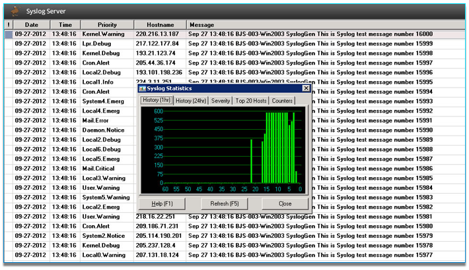Select the History (1hr) tab
Screen dimensions: 469x270
coord(157,101)
